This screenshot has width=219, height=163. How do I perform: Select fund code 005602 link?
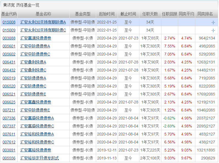click(x=9, y=54)
